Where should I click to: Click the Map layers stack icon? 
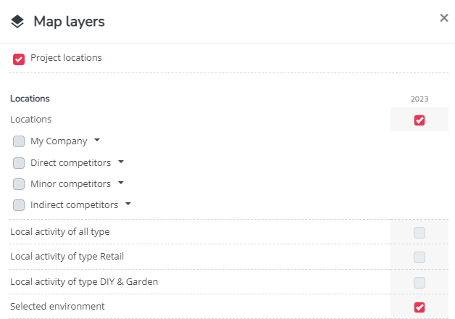[17, 22]
